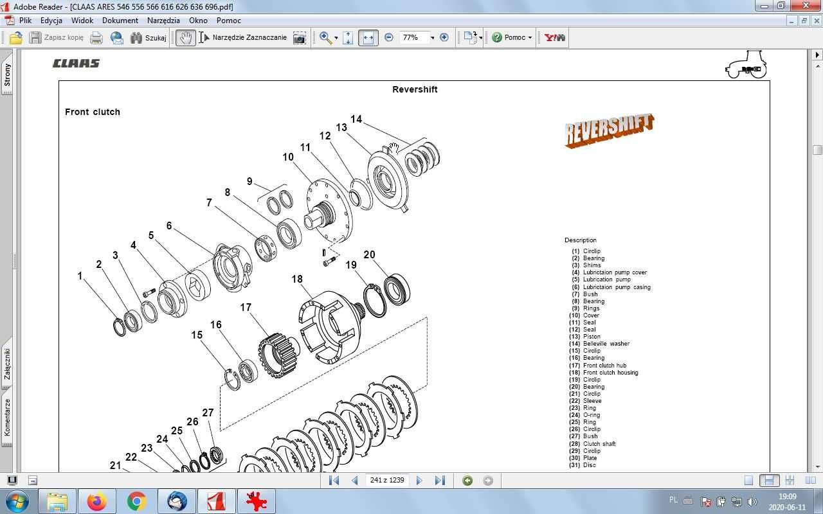This screenshot has height=514, width=823.
Task: Open the Dokument menu
Action: click(120, 20)
